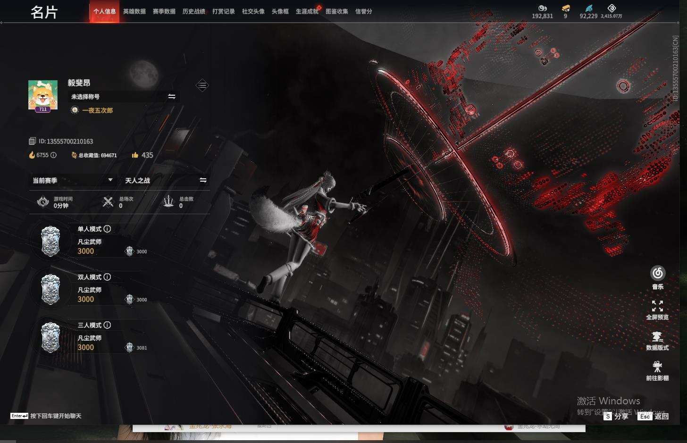Open the 音乐 music button
This screenshot has height=443, width=687.
pyautogui.click(x=658, y=277)
